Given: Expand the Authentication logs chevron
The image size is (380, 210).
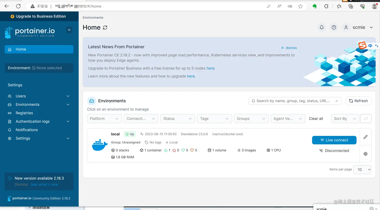Looking at the screenshot, I should point(68,121).
